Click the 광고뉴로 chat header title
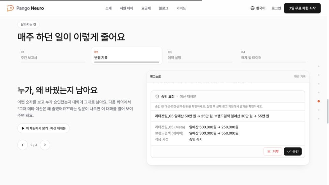Viewport: 329px width, 185px height. click(156, 77)
